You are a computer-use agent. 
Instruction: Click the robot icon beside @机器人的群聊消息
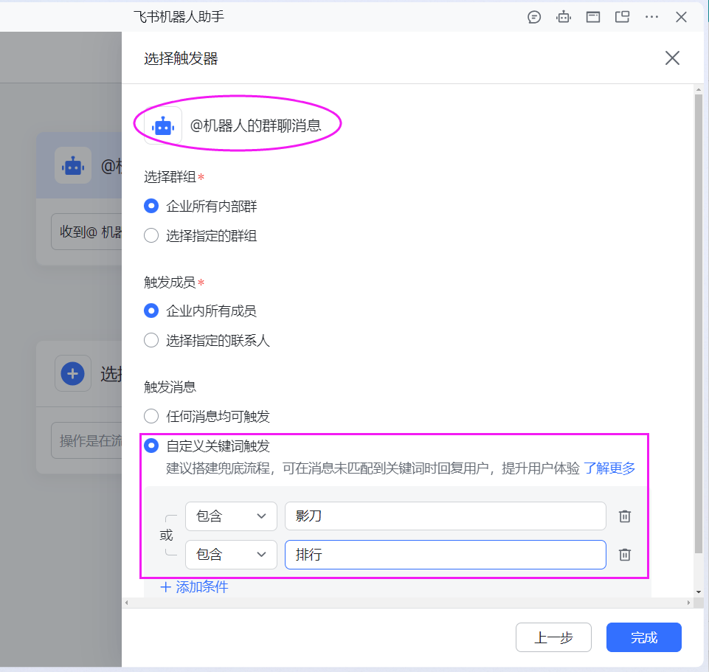click(163, 125)
